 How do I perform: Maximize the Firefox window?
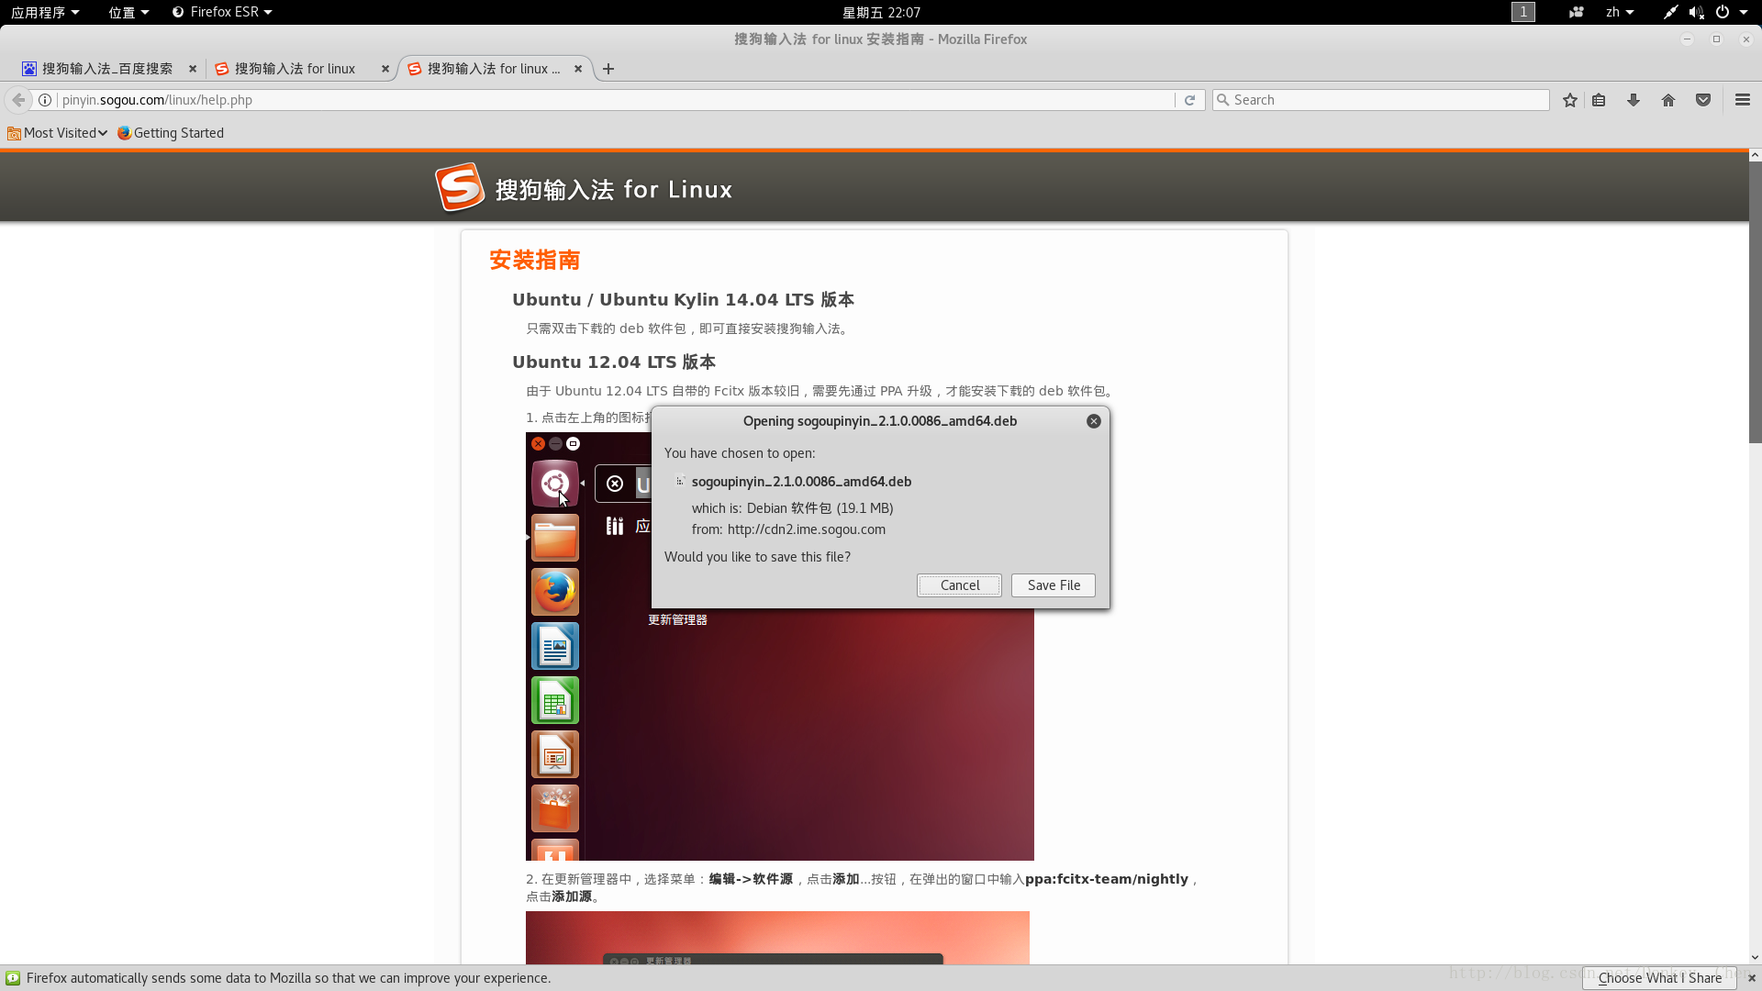(1716, 39)
